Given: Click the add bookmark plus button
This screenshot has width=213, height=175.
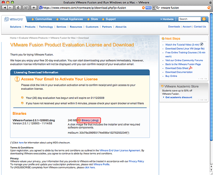Looking at the screenshot, I should pos(34,8).
